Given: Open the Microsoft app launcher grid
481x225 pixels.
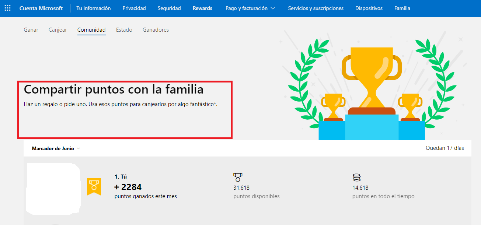Looking at the screenshot, I should pos(7,8).
